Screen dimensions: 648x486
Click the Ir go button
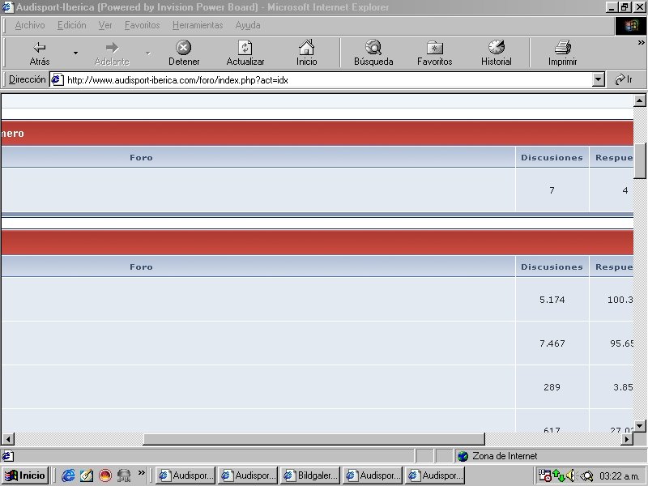click(x=624, y=79)
